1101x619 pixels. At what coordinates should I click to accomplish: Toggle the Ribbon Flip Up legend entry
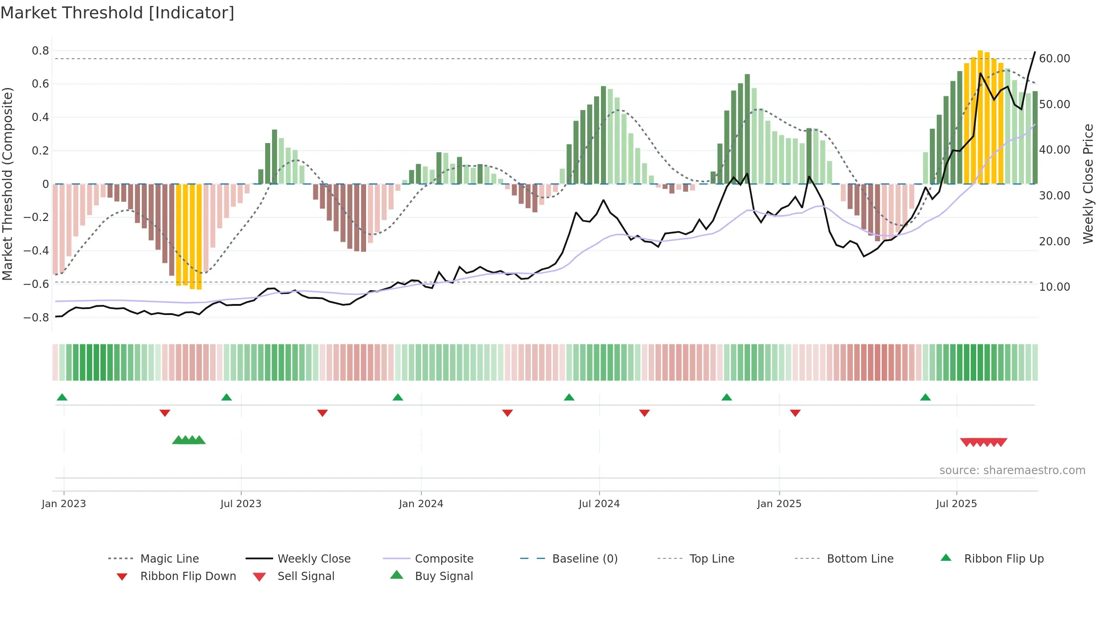[x=992, y=558]
